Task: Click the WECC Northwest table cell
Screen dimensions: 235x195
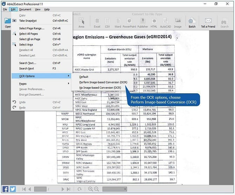Action: [x=87, y=114]
